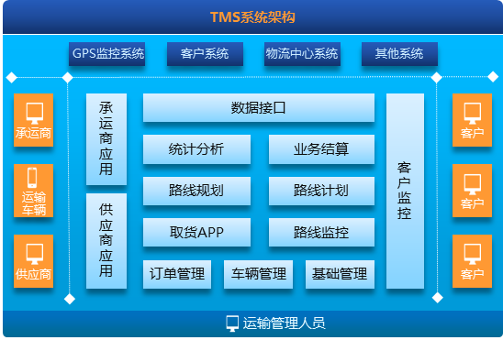Click the 其他系统 block
The height and width of the screenshot is (340, 503).
tap(399, 54)
